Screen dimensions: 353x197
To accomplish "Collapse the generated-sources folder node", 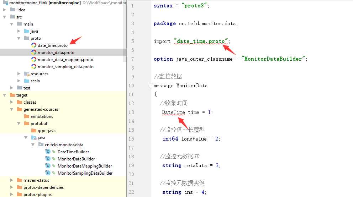I will pos(11,109).
